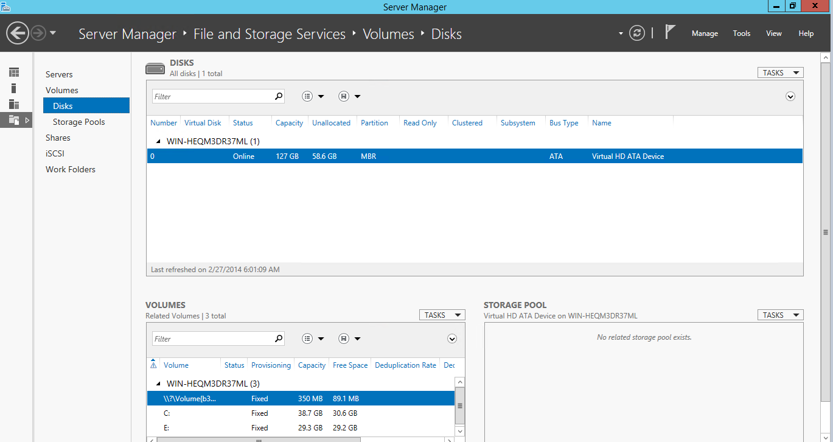Image resolution: width=833 pixels, height=442 pixels.
Task: Select the E: volume row
Action: click(x=301, y=427)
